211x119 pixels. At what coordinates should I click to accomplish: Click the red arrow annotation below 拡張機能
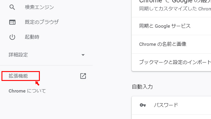tap(37, 83)
